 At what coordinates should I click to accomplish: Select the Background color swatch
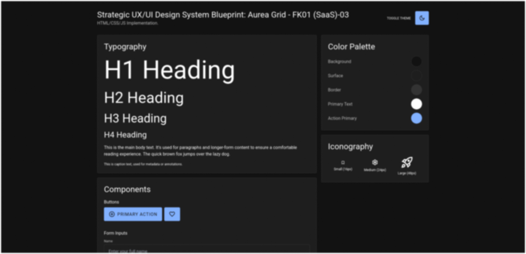point(416,61)
